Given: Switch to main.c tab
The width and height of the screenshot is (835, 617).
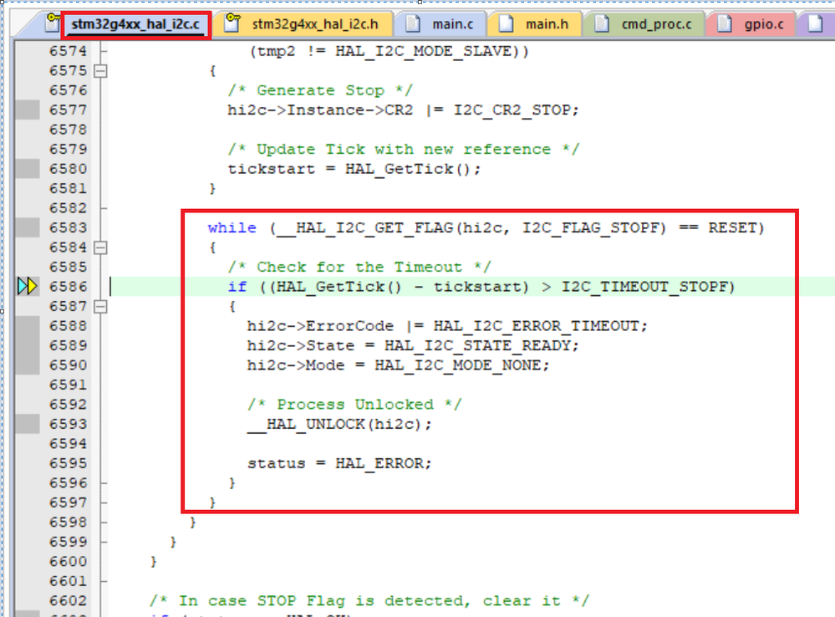Looking at the screenshot, I should 442,24.
